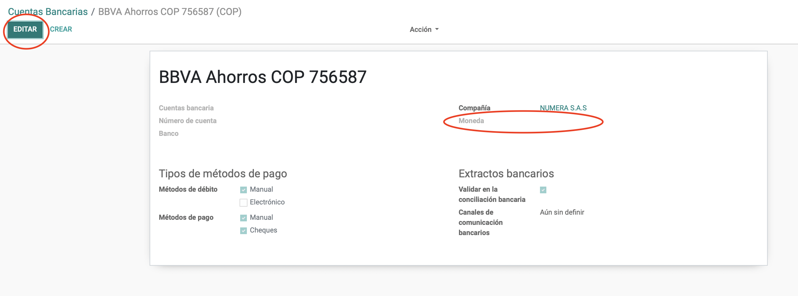Click the 'Moneda' field label
798x296 pixels.
point(471,121)
